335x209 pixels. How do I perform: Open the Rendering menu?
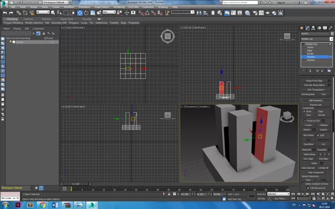(x=119, y=7)
